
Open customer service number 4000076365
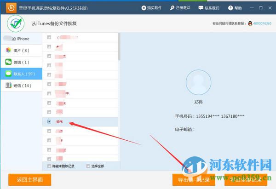pos(262,23)
